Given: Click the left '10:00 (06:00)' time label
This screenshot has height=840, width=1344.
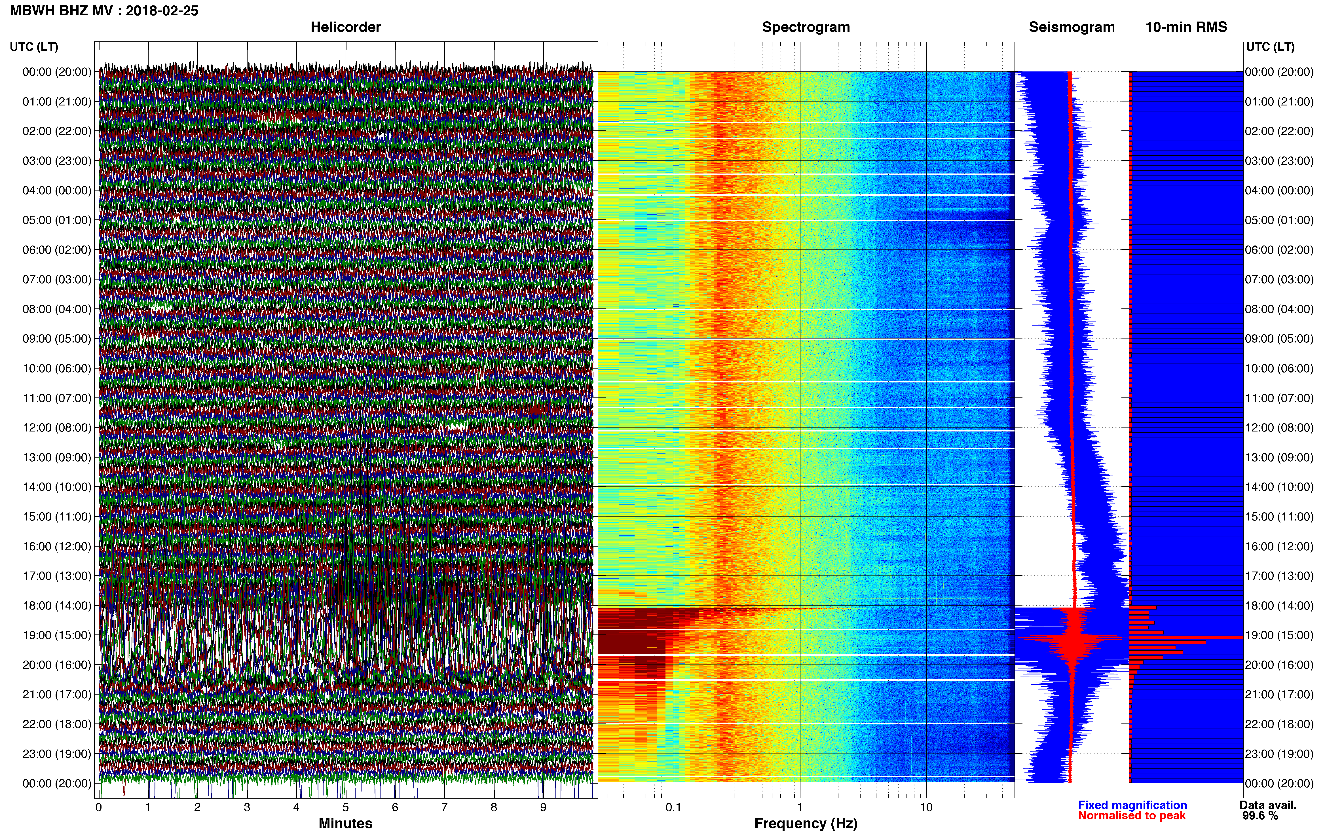Looking at the screenshot, I should (x=57, y=368).
